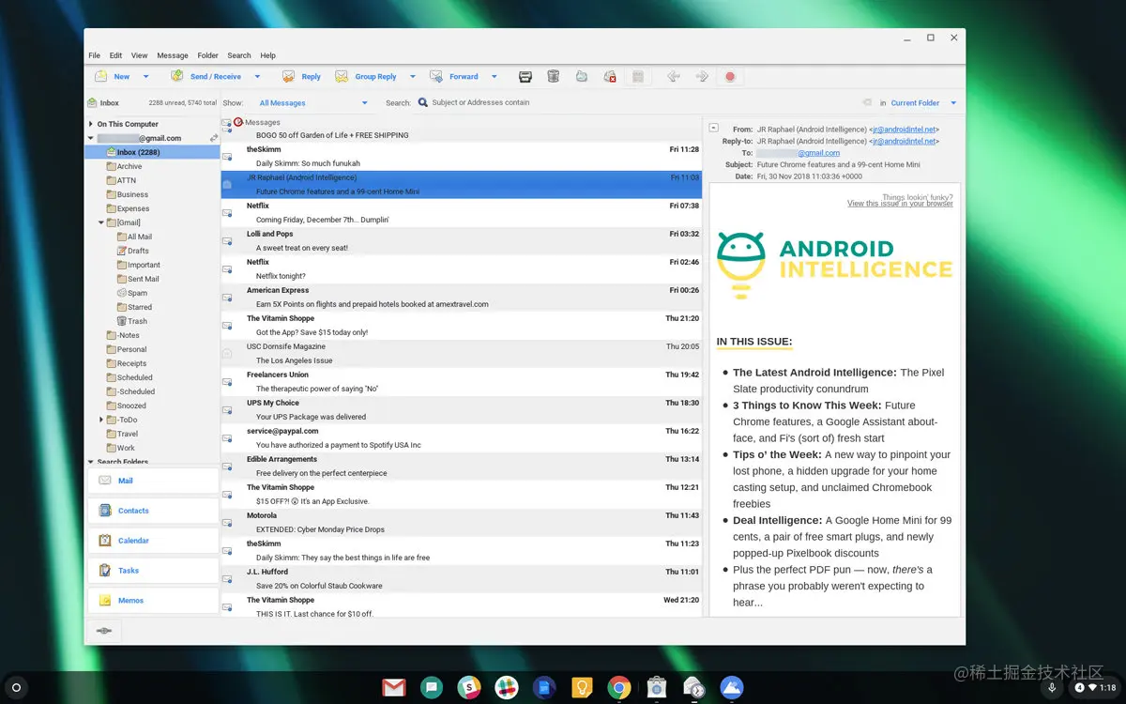Viewport: 1126px width, 704px height.
Task: Click the Subject or Addresses search field
Action: click(x=638, y=103)
